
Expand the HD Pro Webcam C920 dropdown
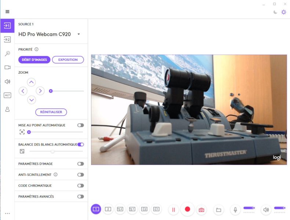[x=79, y=34]
